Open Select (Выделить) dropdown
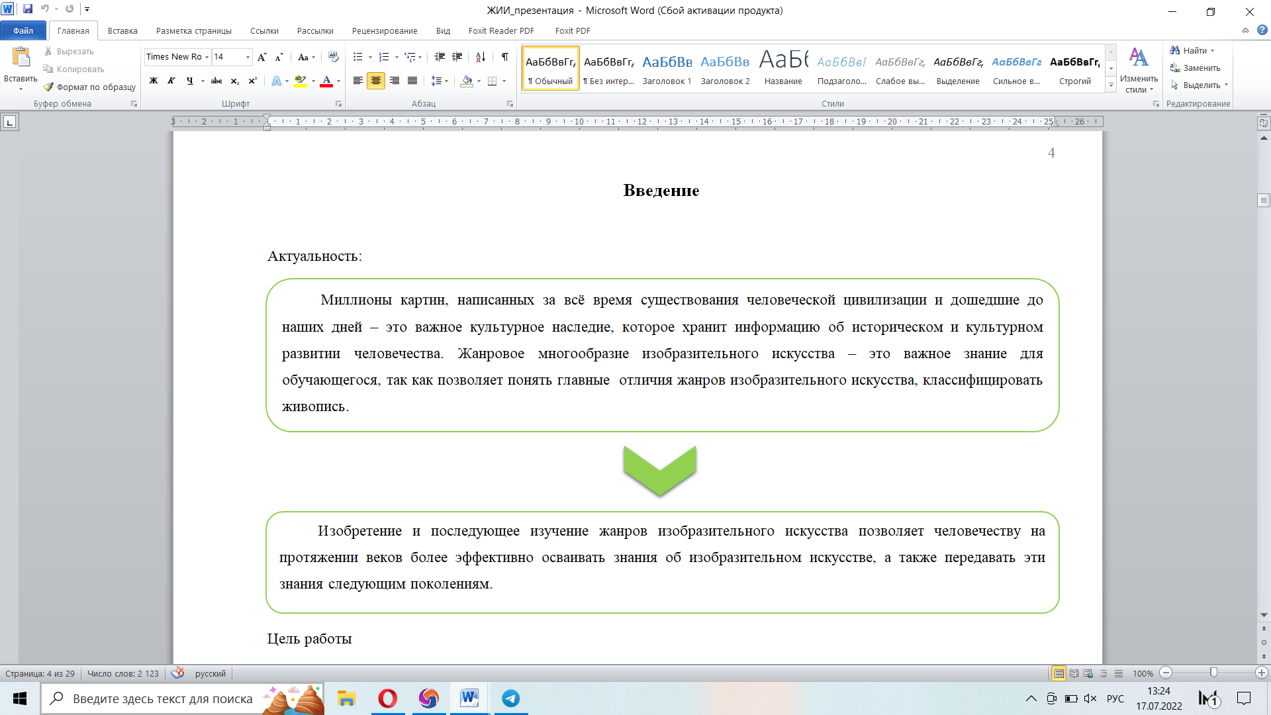Screen dimensions: 1271x715 (x=1199, y=85)
